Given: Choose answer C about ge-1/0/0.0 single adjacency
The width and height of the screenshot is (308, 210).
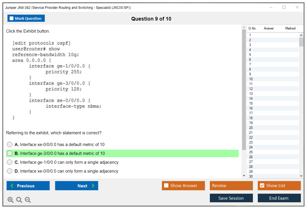Looking at the screenshot, I should pyautogui.click(x=10, y=162).
